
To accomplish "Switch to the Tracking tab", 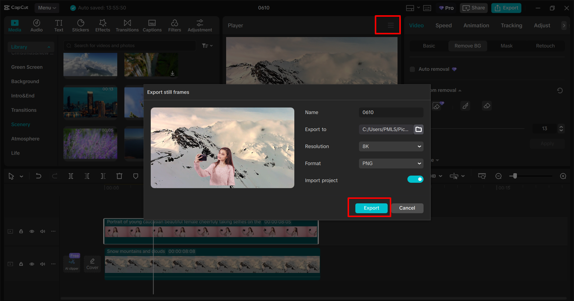I will [x=511, y=25].
